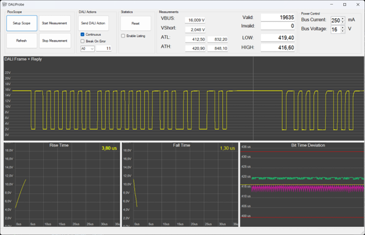
Task: Click the Setup Scope button
Action: [22, 23]
